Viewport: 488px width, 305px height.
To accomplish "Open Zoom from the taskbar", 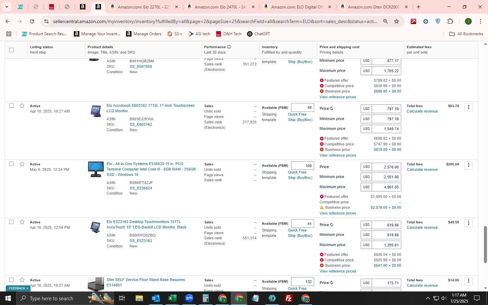I will coord(189,298).
